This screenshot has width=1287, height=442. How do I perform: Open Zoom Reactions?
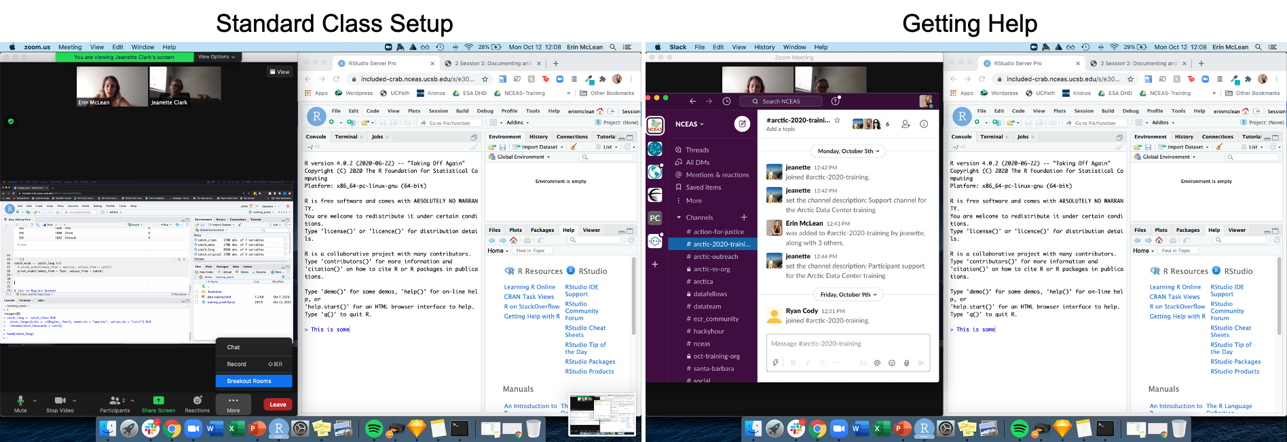tap(197, 403)
